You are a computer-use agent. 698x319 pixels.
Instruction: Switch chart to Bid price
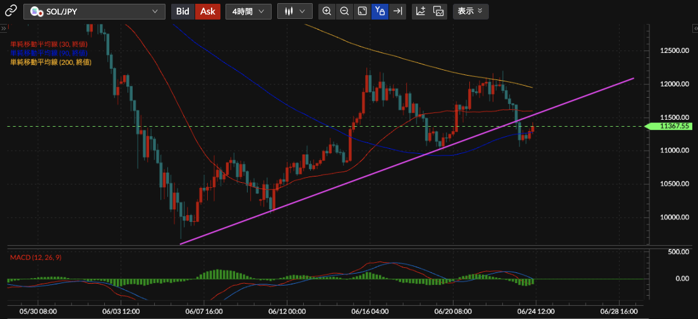tap(183, 11)
